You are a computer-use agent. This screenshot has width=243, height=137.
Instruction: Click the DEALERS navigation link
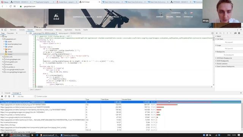170,17
